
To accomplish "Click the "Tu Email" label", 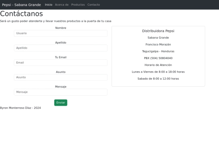I will pos(60,58).
